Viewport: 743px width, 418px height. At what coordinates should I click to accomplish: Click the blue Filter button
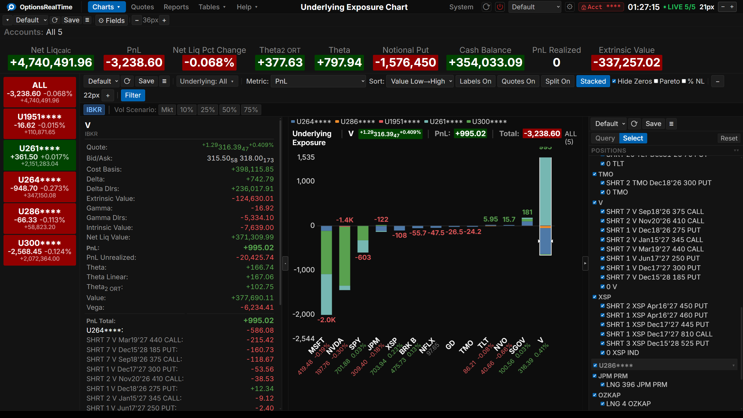133,95
